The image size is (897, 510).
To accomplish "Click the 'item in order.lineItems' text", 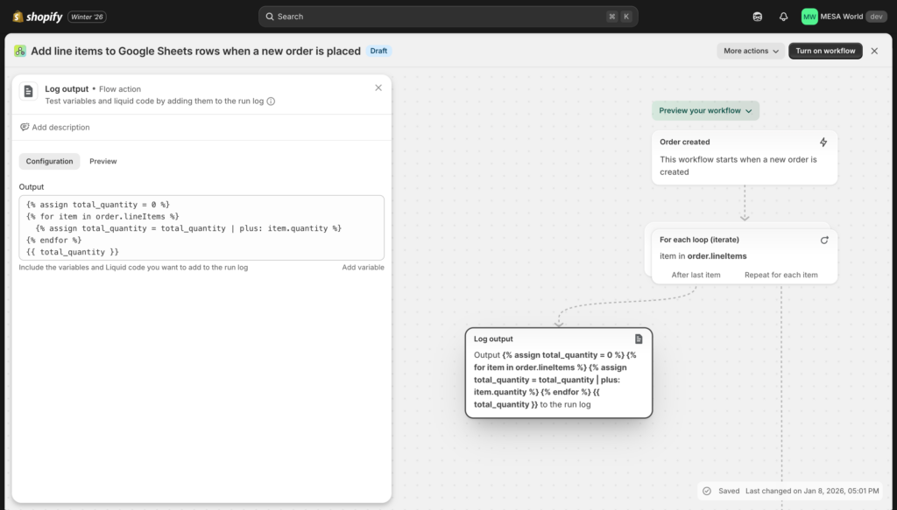I will tap(703, 256).
